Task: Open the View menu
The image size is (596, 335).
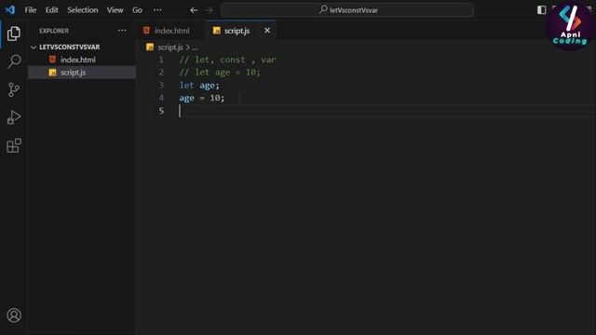Action: pyautogui.click(x=115, y=10)
